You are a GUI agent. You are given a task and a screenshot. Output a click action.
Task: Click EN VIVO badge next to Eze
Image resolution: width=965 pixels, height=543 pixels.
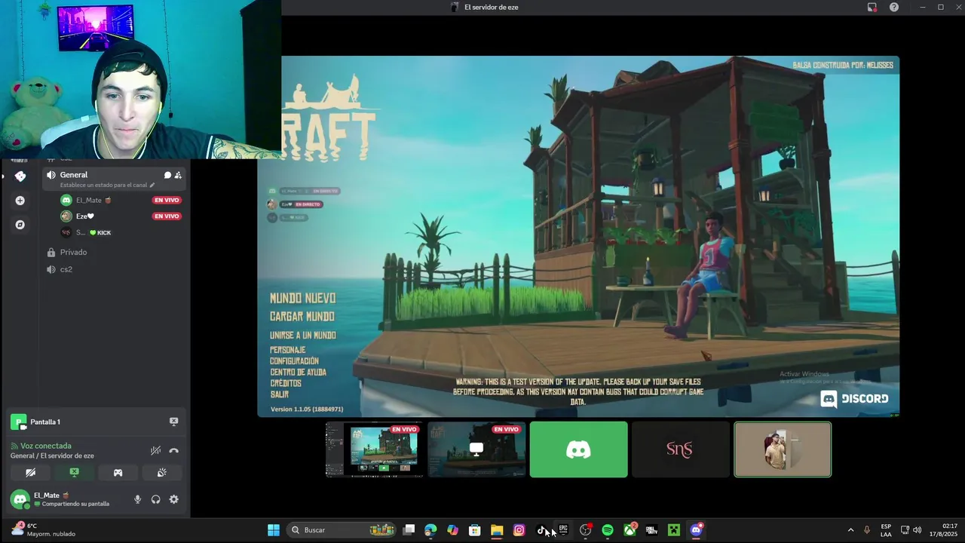pyautogui.click(x=167, y=216)
